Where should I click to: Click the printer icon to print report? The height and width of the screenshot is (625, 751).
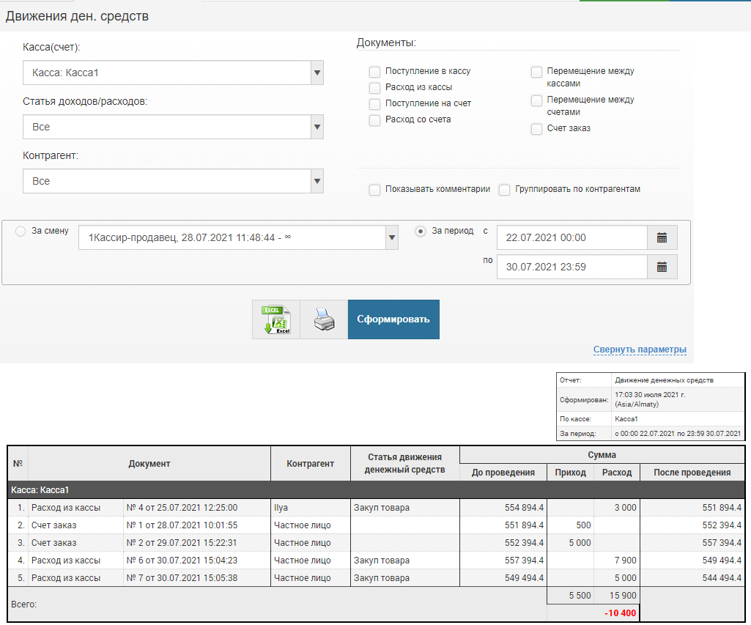[324, 319]
